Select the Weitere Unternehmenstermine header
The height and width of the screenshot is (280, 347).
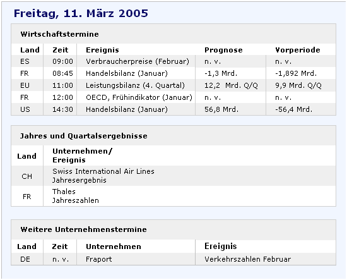click(x=83, y=229)
